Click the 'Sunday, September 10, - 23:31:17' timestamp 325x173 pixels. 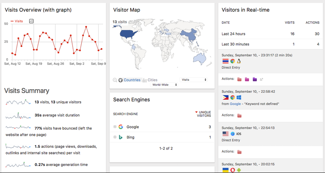(247, 55)
